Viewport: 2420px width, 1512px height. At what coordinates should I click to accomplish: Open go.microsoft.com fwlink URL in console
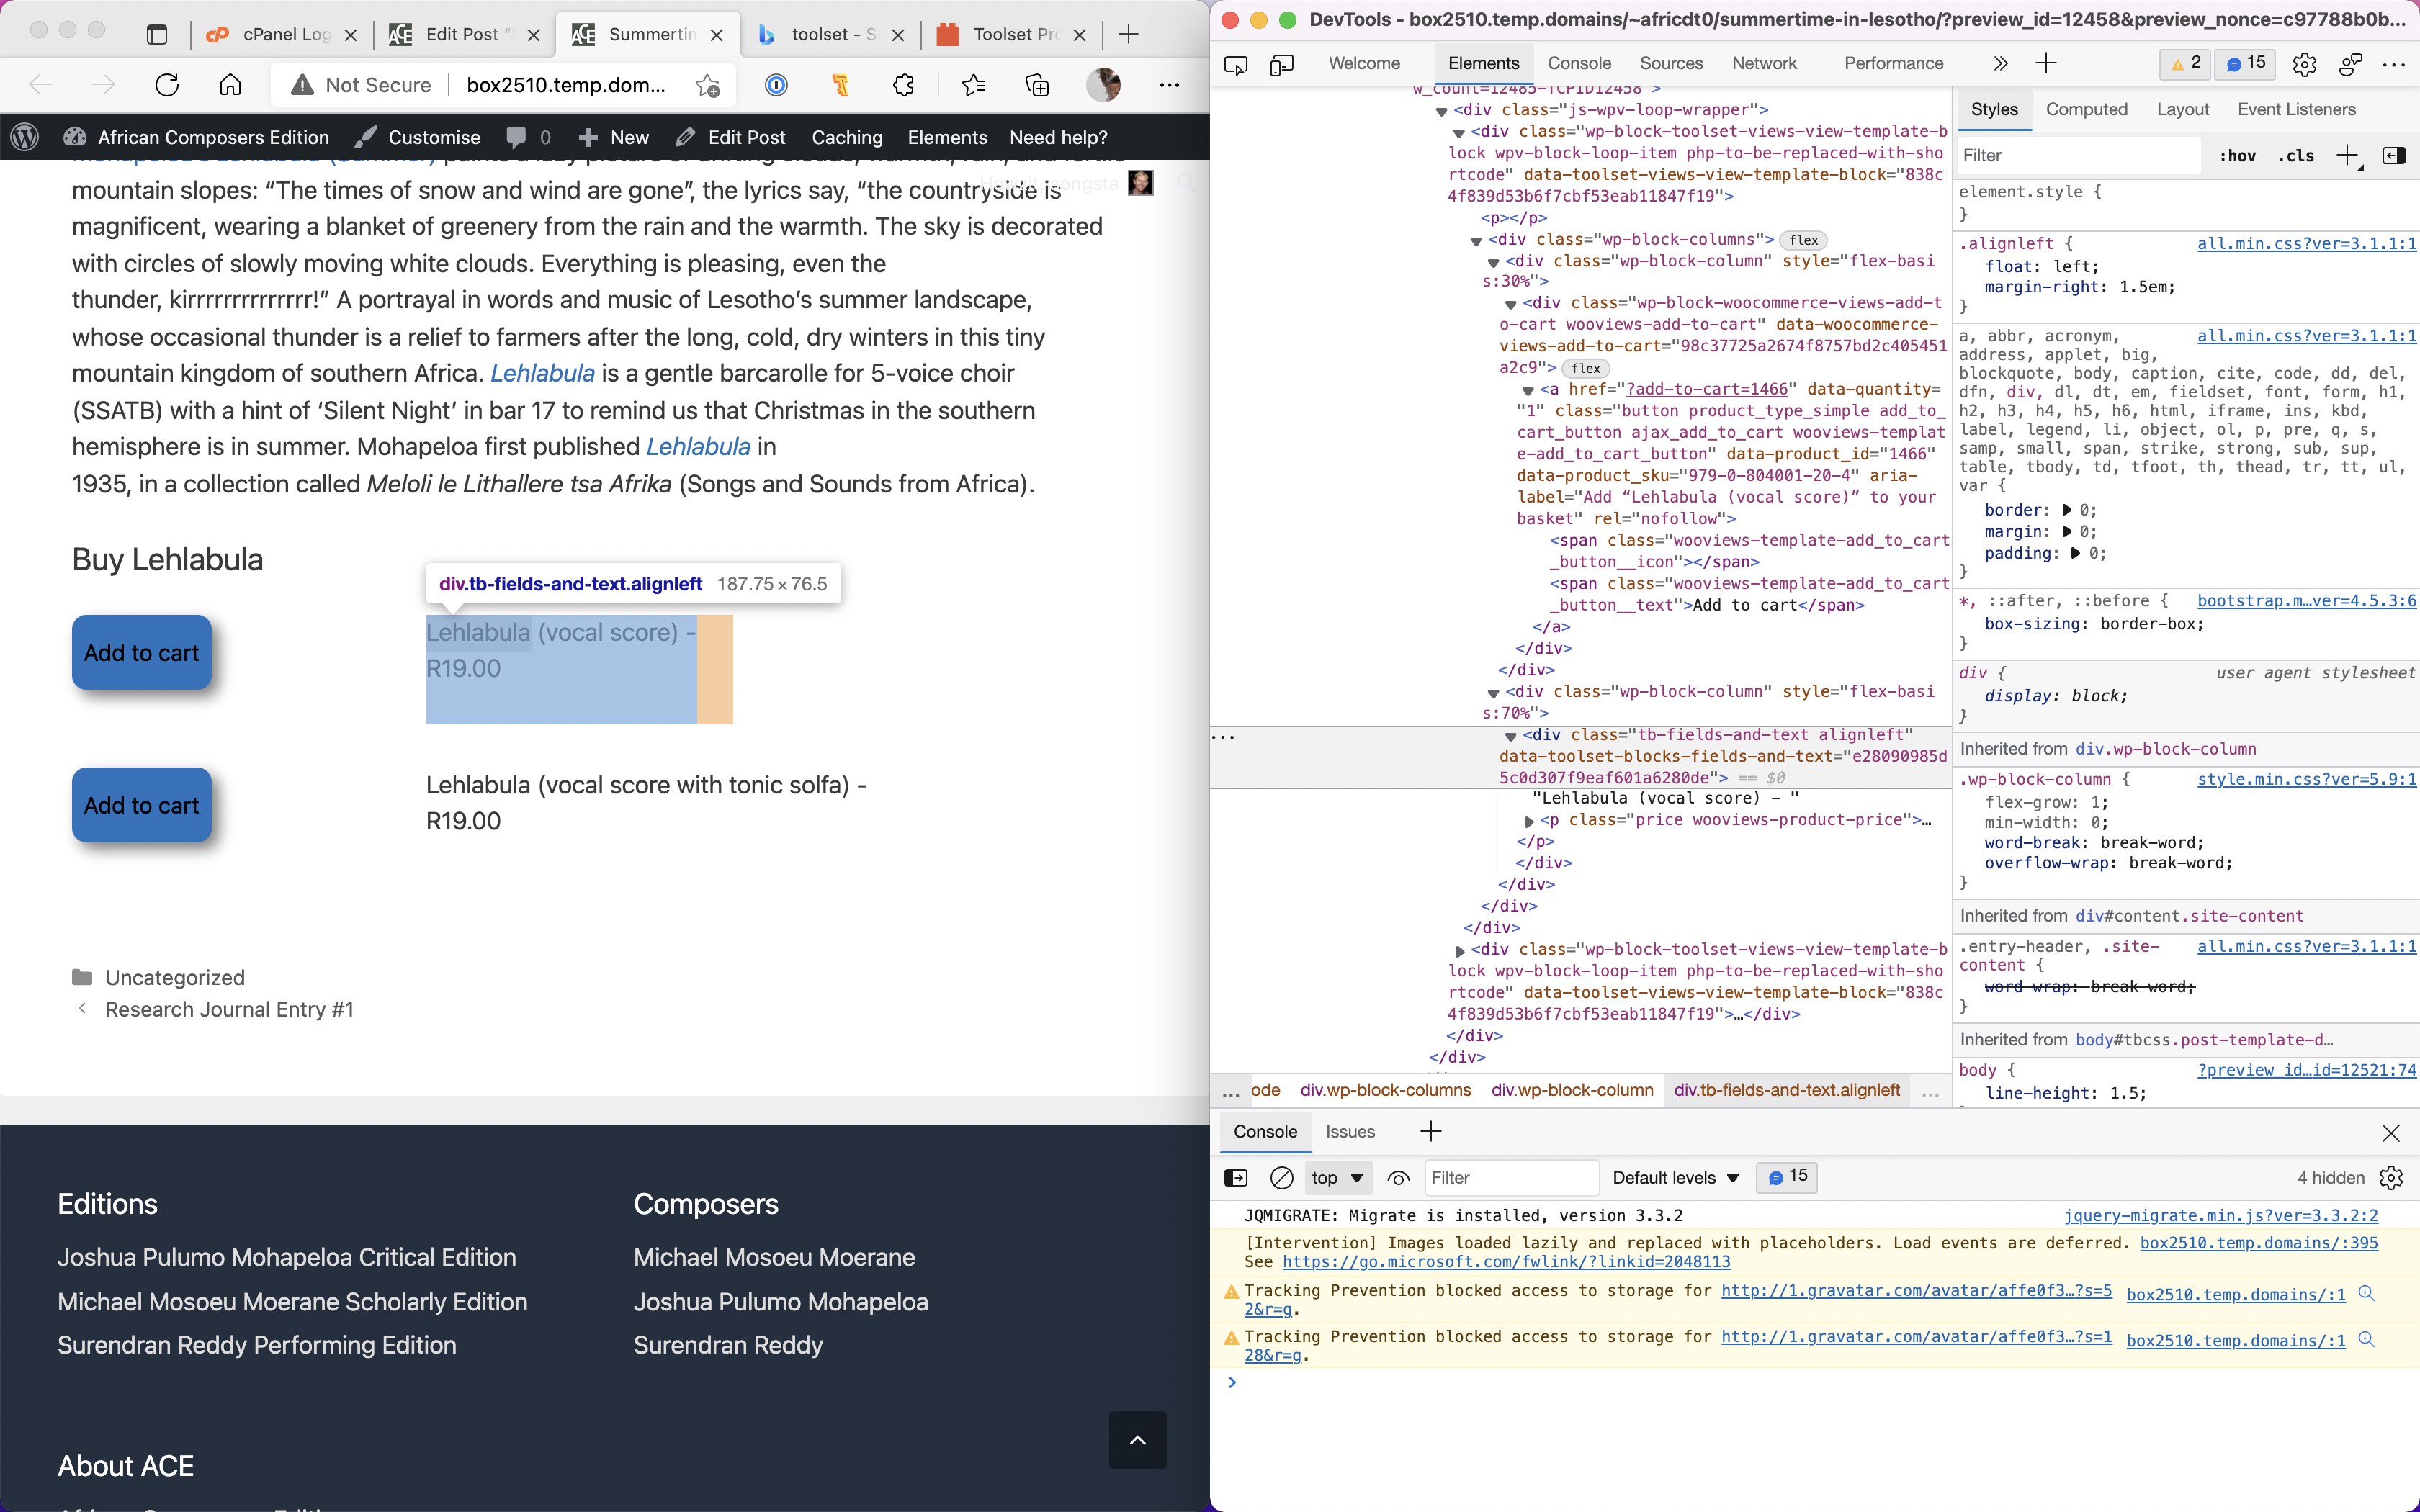1506,1262
